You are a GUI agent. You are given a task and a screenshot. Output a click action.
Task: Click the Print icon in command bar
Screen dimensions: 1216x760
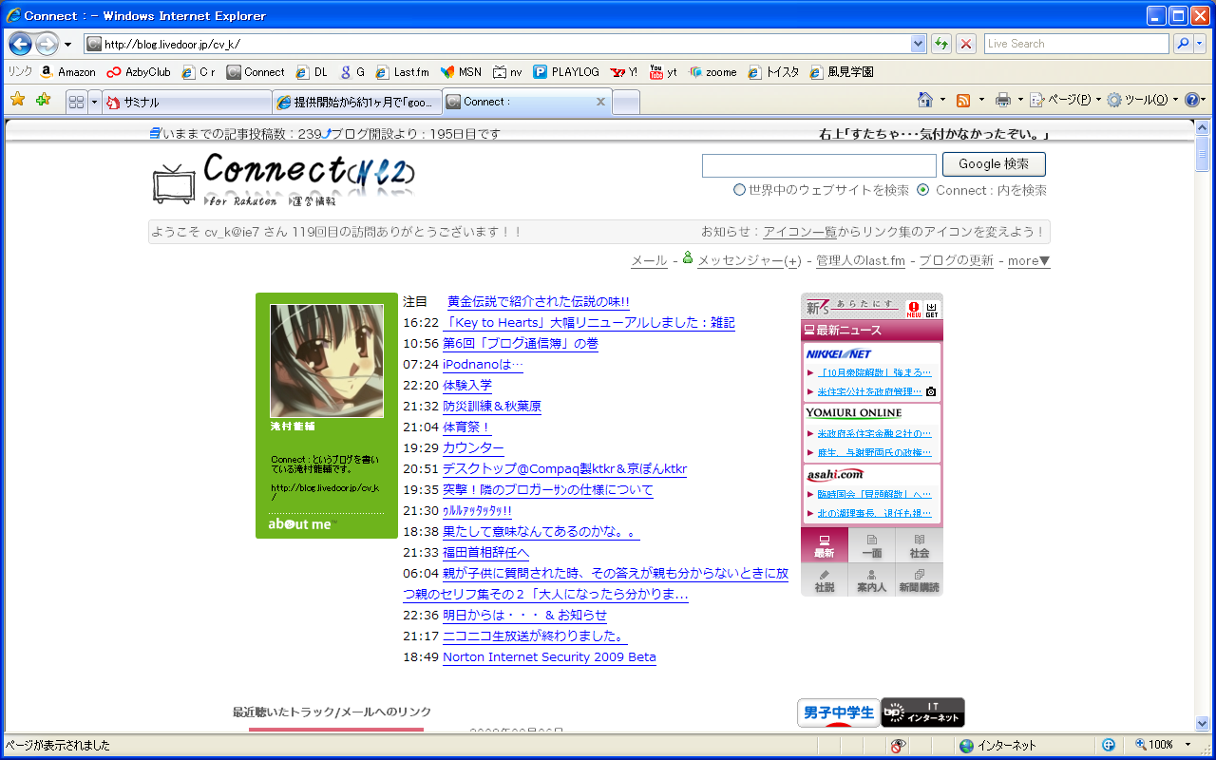point(1002,100)
